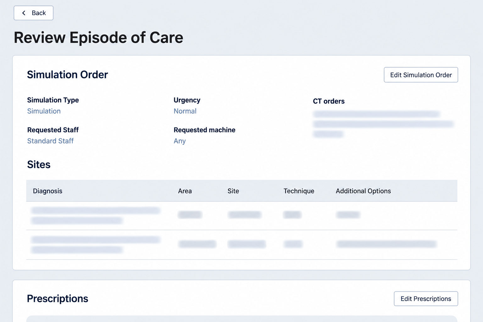The image size is (483, 322).
Task: Click the Site column header
Action: 233,191
